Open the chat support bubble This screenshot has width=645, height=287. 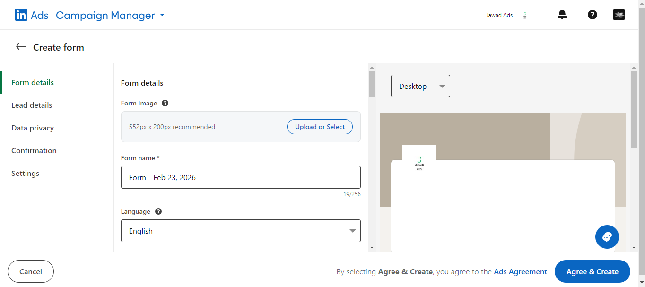(x=607, y=237)
